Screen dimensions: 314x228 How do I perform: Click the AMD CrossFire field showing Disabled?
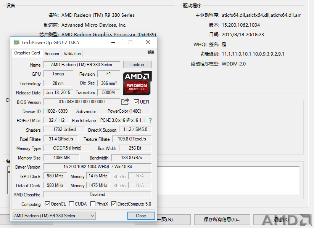click(98, 195)
